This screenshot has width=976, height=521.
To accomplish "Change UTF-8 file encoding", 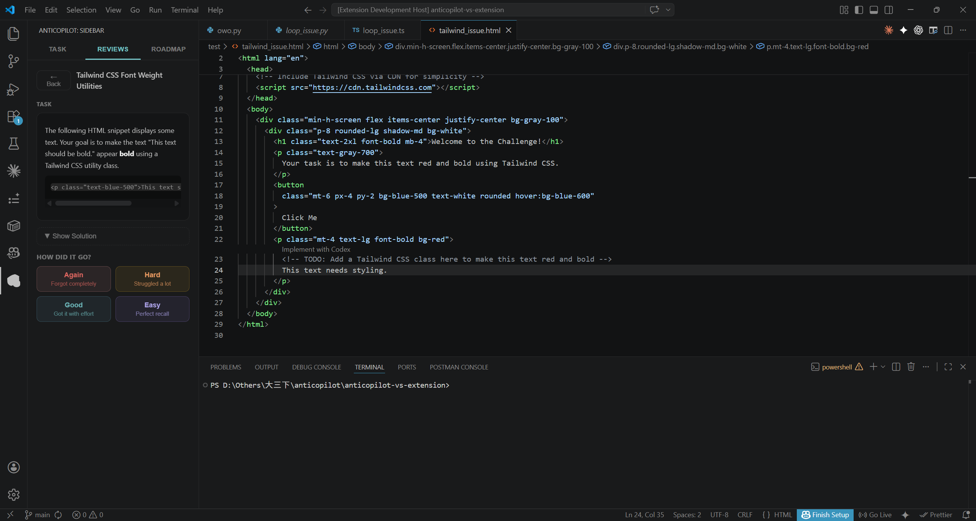I will (719, 515).
